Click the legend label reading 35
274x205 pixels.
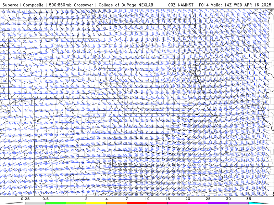tap(249, 199)
